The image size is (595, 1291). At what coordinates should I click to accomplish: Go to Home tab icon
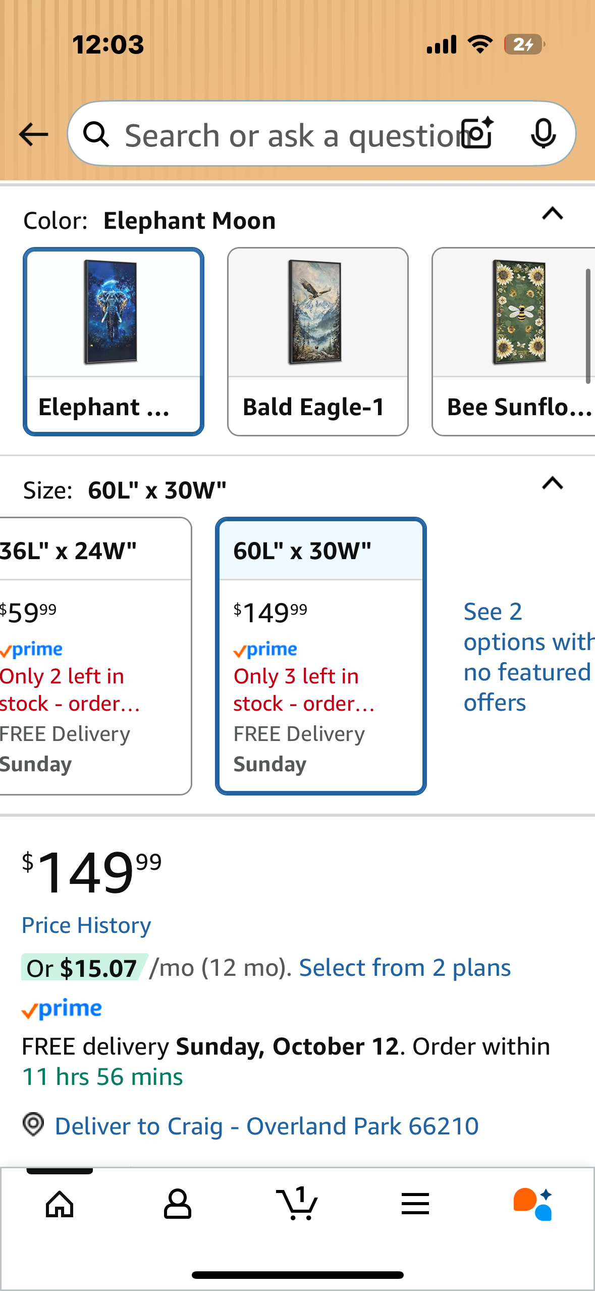pos(60,1204)
